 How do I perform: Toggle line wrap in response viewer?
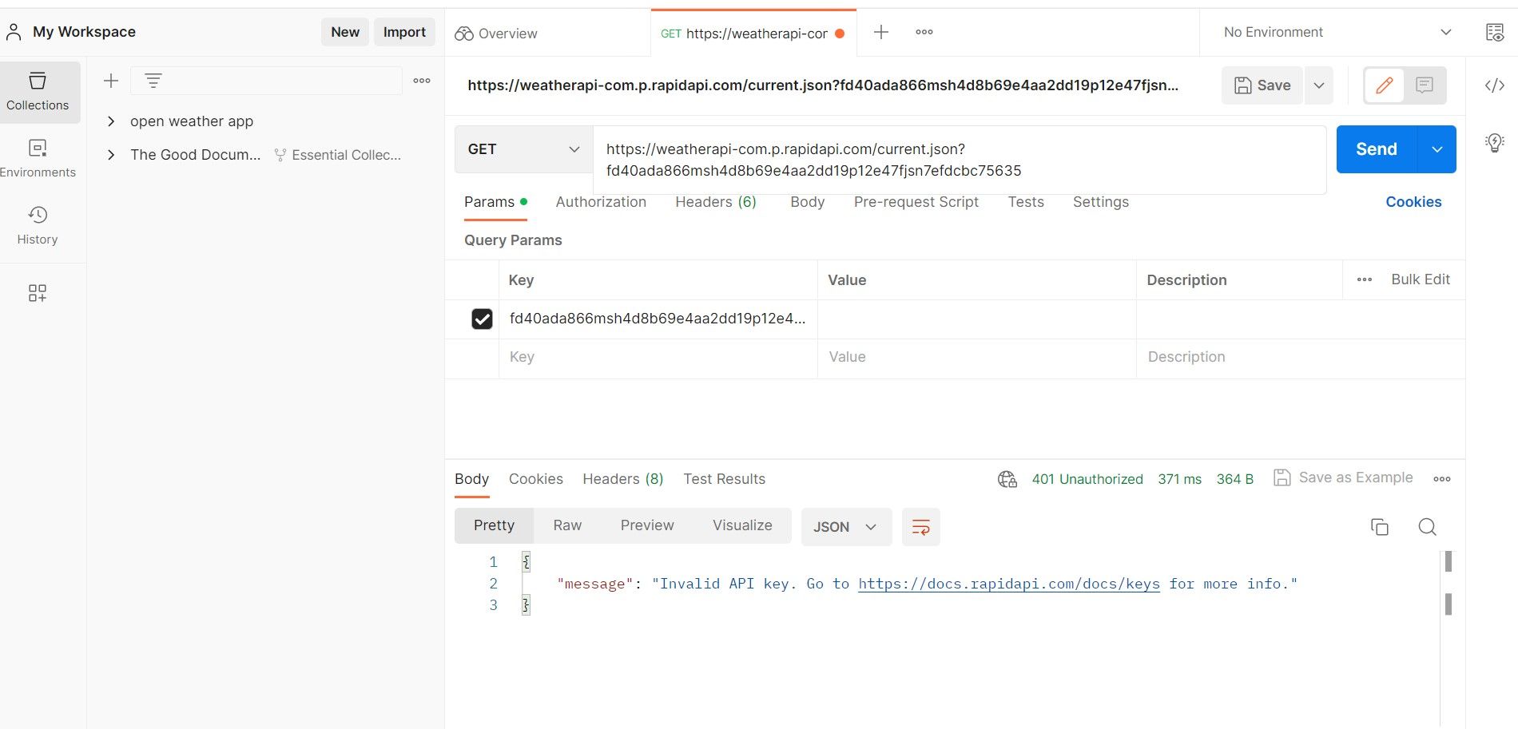click(x=920, y=527)
